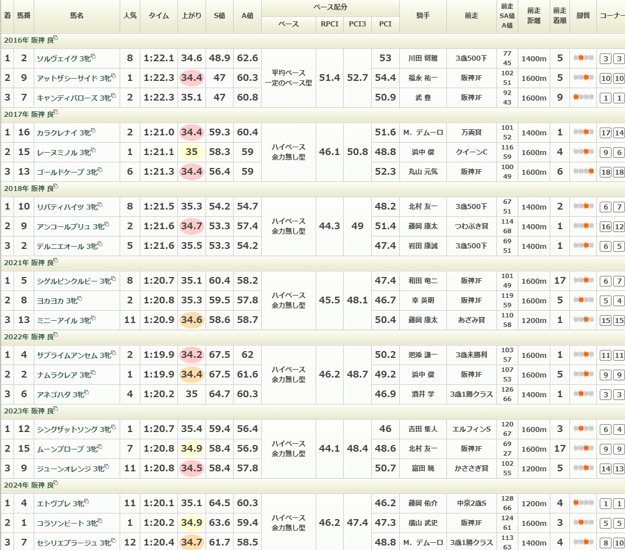
Task: Open the 2018年 阪神 良 race link
Action: 28,189
